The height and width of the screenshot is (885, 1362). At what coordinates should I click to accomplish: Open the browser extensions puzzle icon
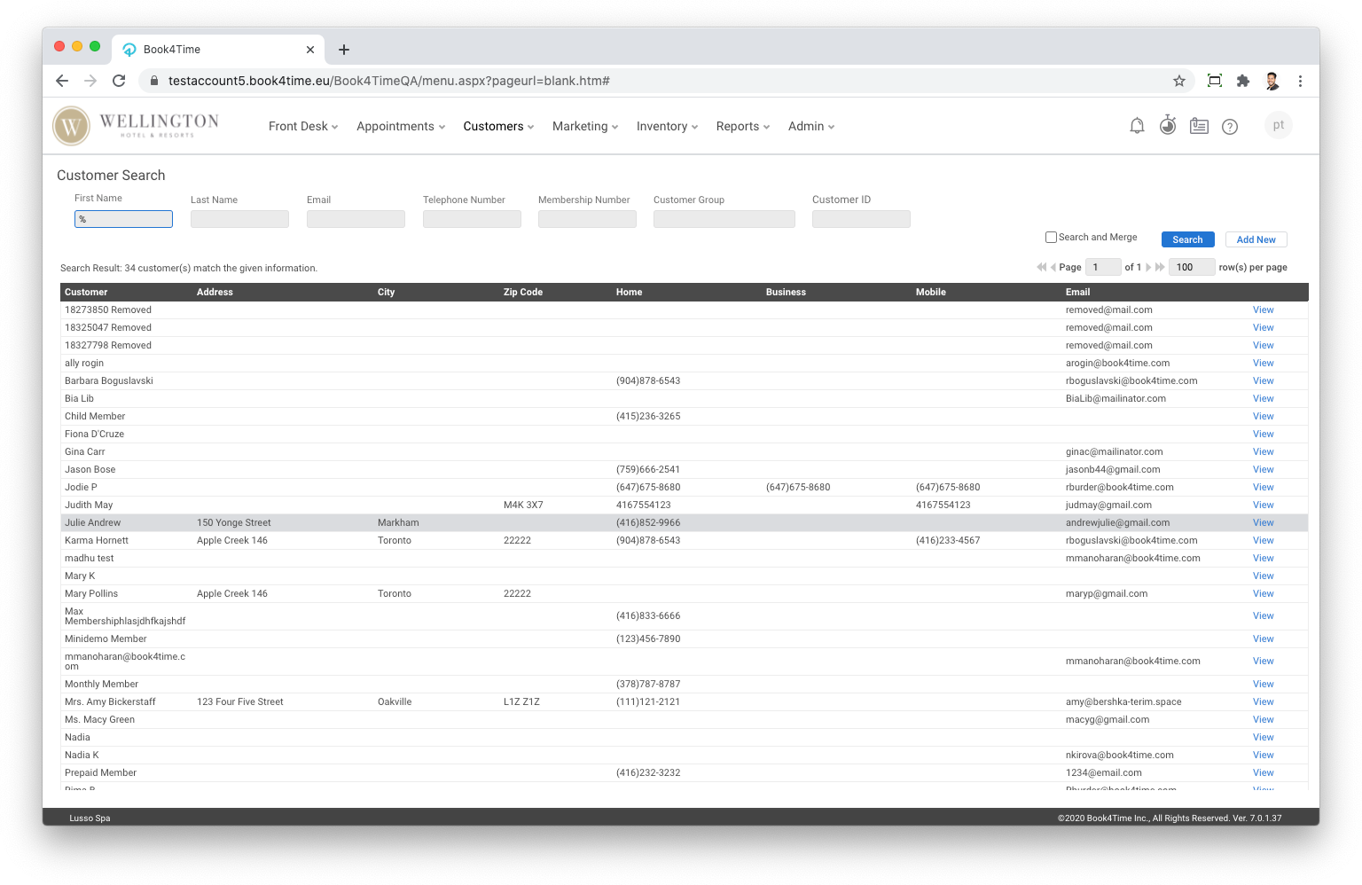(1243, 81)
